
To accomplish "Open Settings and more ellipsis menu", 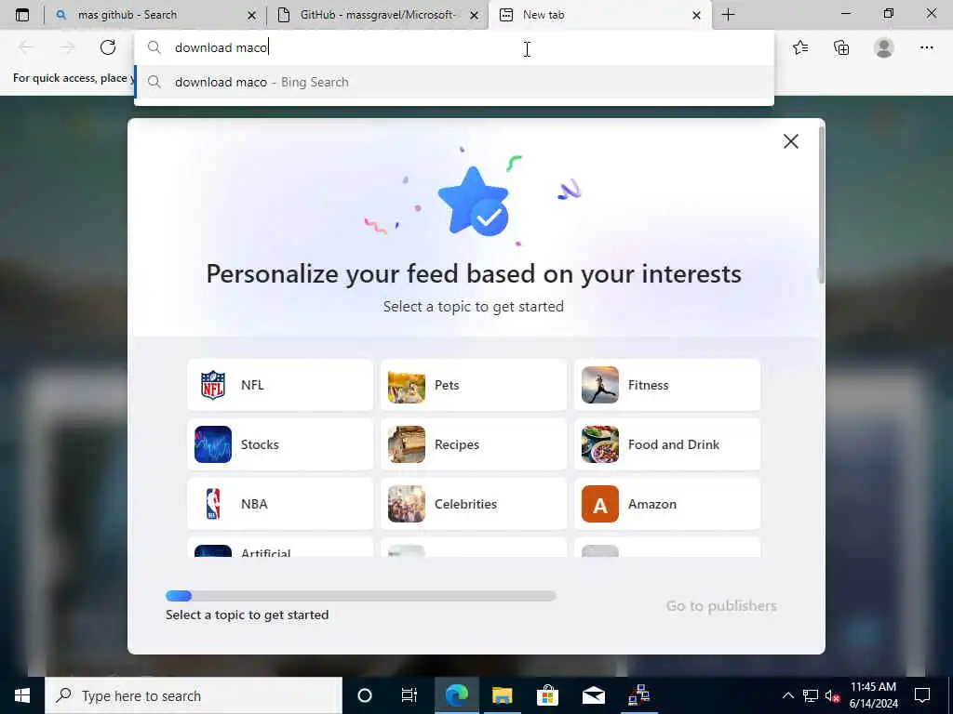I will 926,47.
